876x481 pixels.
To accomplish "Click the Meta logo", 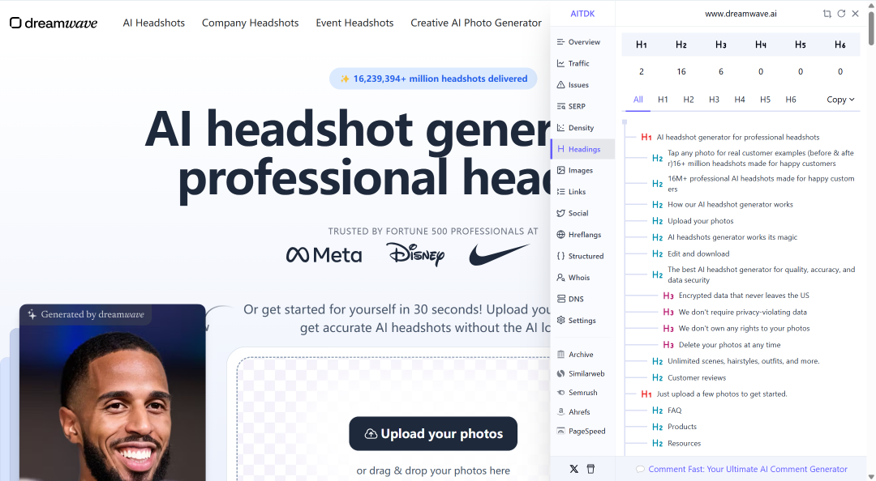I will 324,255.
